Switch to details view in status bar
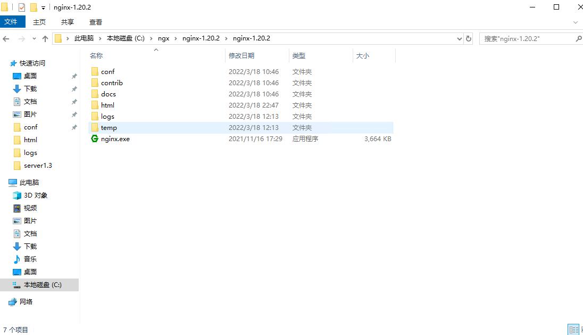 click(573, 329)
